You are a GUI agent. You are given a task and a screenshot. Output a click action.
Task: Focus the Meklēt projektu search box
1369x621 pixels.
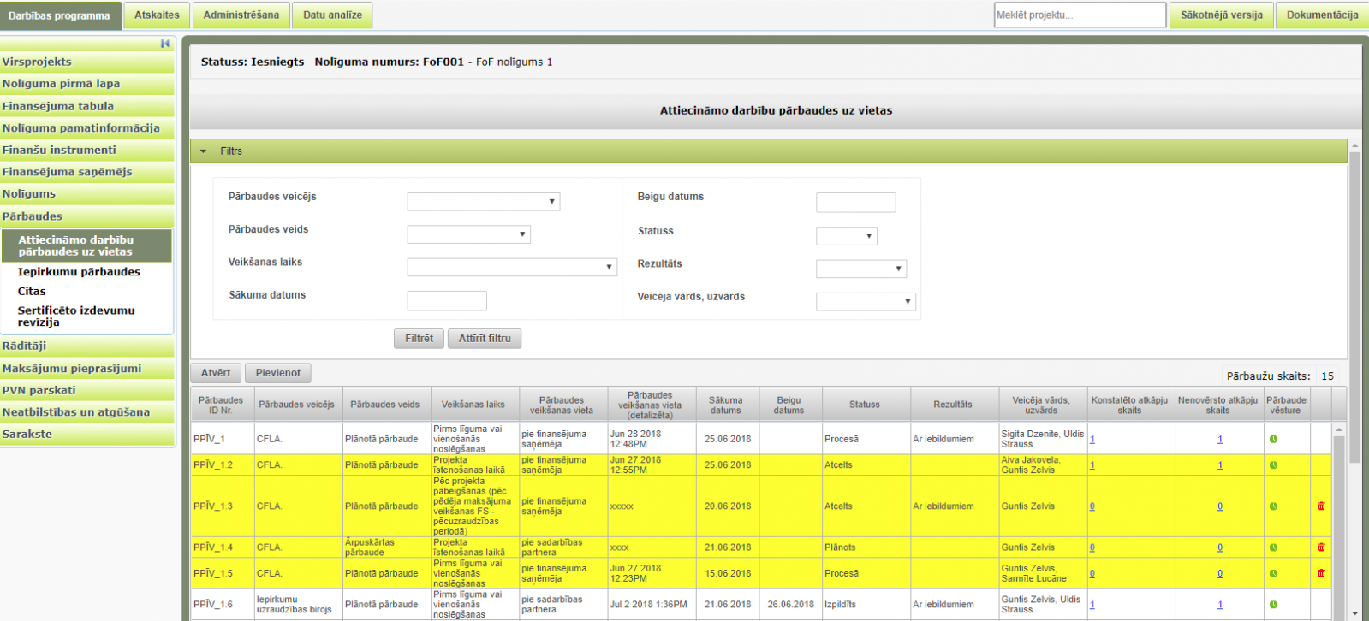pyautogui.click(x=1080, y=15)
